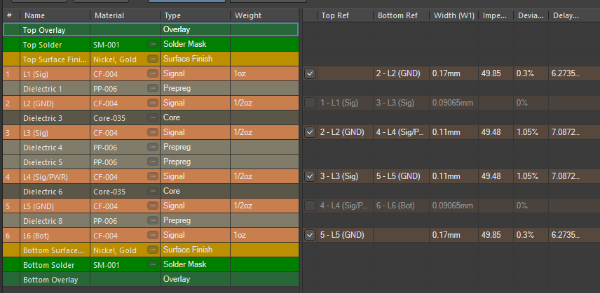
Task: Open material browser for L1 (Sig) layer
Action: 153,73
